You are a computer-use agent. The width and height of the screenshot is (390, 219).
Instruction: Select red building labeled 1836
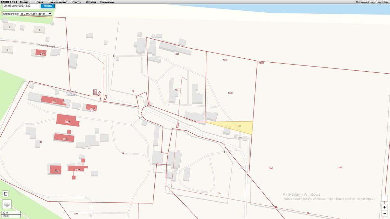coord(67,120)
